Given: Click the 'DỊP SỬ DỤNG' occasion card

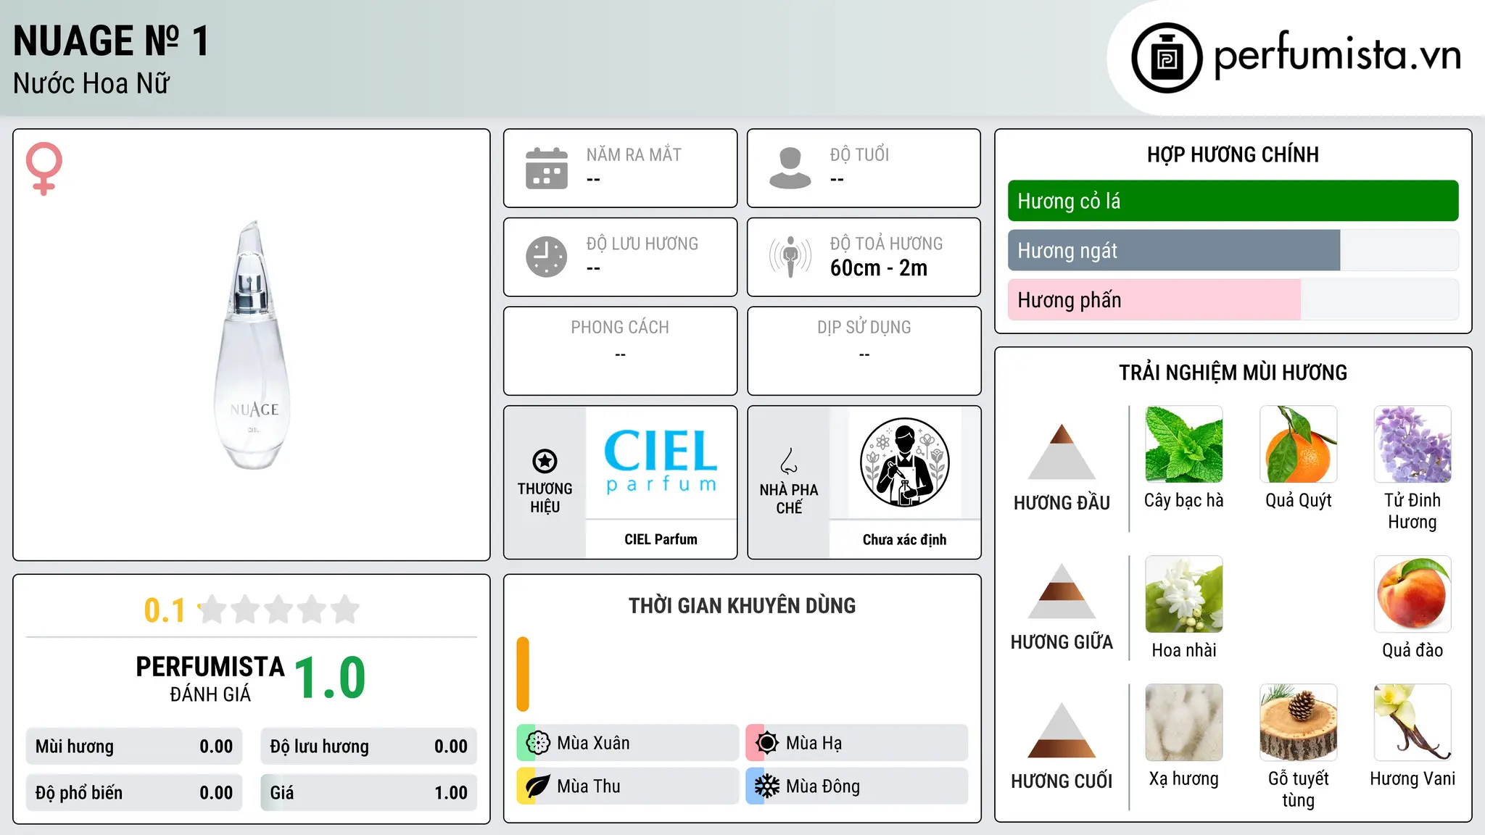Looking at the screenshot, I should pyautogui.click(x=864, y=351).
